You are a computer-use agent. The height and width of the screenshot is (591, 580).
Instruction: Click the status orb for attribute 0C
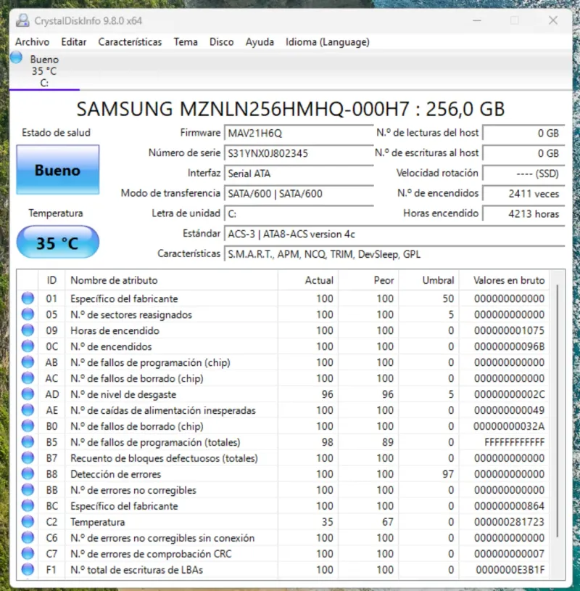[28, 346]
